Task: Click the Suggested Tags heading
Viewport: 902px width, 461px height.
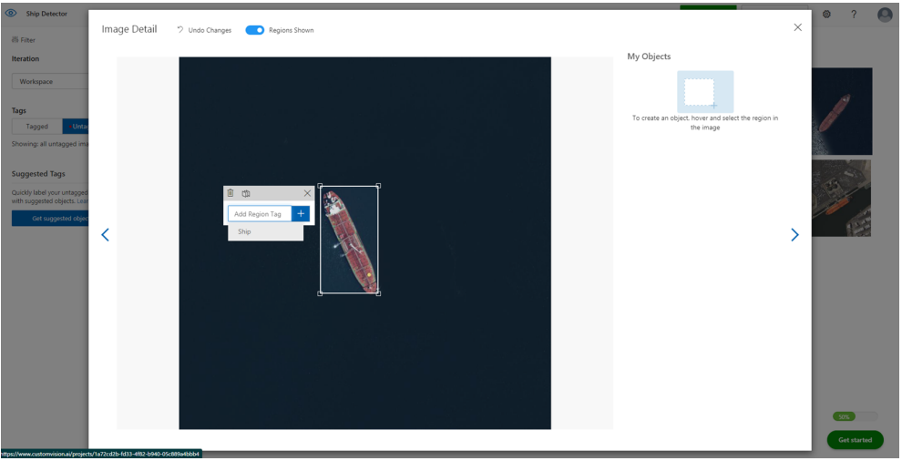Action: [x=38, y=174]
